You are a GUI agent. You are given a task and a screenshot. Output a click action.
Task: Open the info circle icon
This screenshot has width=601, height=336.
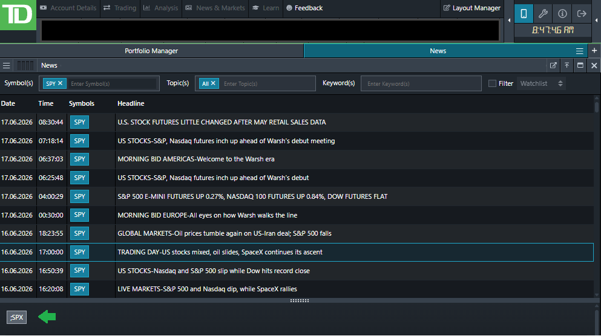coord(562,14)
